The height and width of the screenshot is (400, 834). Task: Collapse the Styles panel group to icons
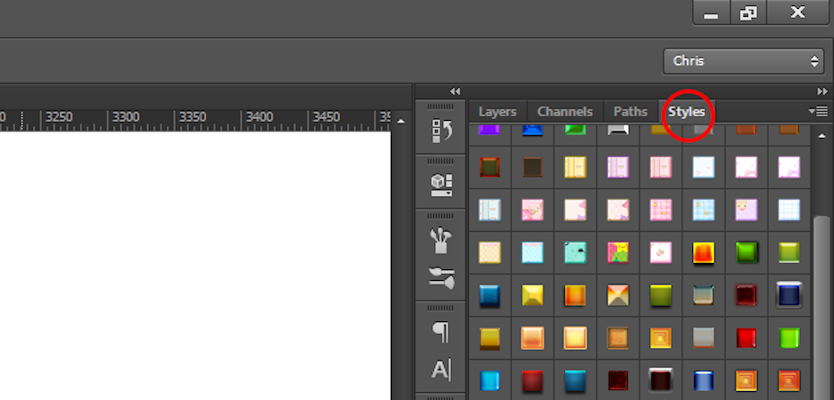[821, 91]
